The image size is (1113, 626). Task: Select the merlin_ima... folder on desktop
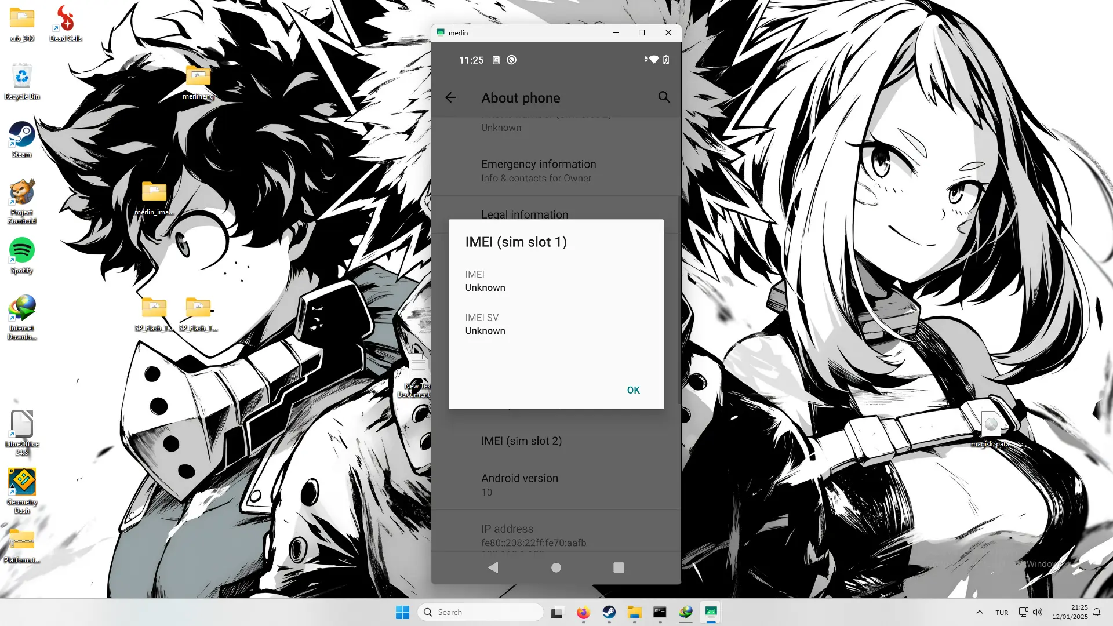point(154,198)
